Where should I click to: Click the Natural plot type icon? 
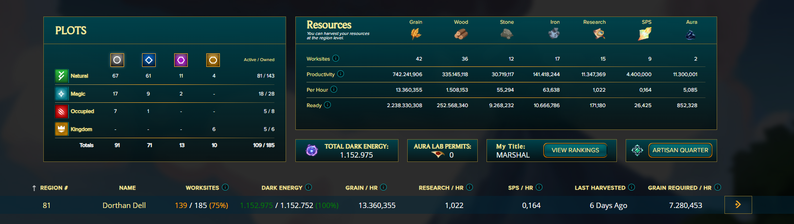[x=61, y=76]
